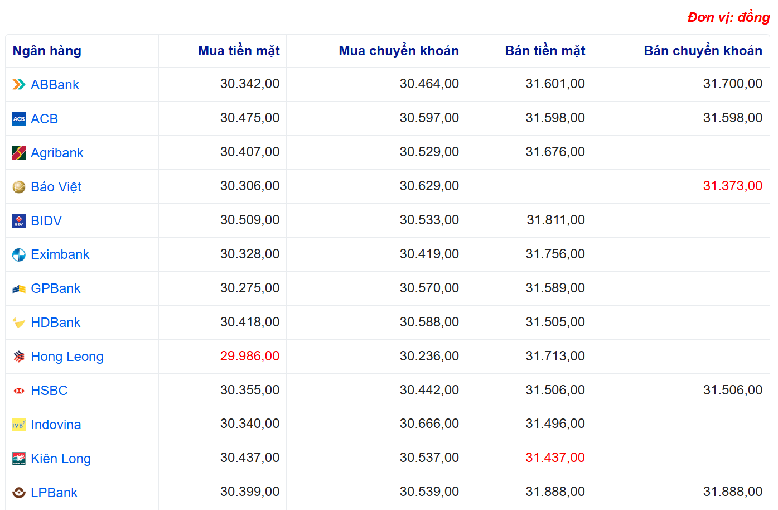Click the Bán chuyển khoản column header
The height and width of the screenshot is (510, 778).
[703, 51]
